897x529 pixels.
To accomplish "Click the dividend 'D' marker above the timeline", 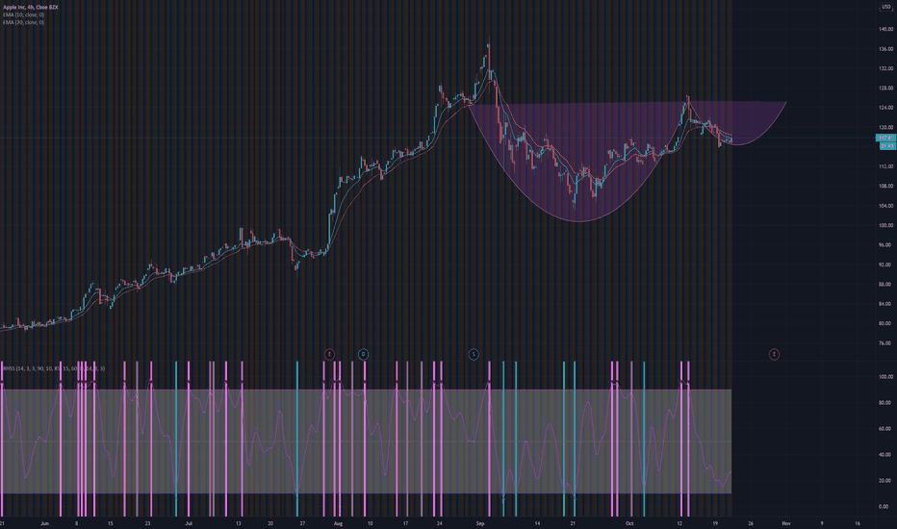I will [363, 355].
